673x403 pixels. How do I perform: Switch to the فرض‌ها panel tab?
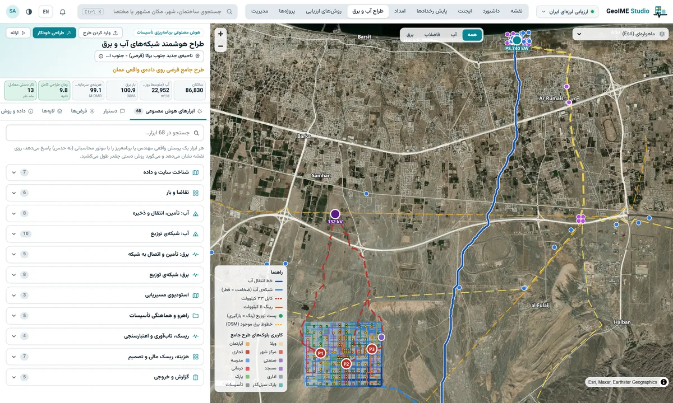[82, 111]
